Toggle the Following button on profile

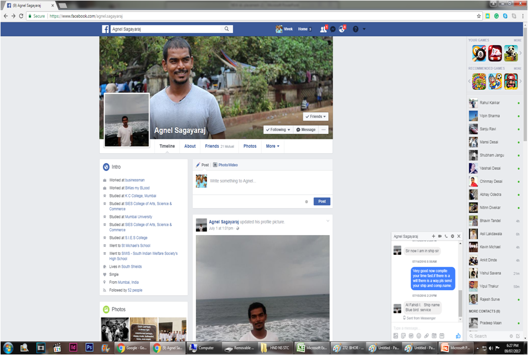pos(278,129)
